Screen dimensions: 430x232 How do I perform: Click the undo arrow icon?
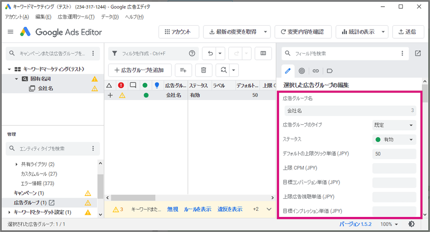pyautogui.click(x=210, y=53)
